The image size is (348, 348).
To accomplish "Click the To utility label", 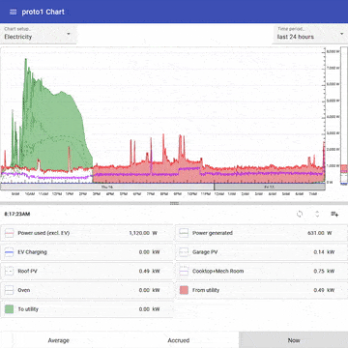I will (x=28, y=309).
